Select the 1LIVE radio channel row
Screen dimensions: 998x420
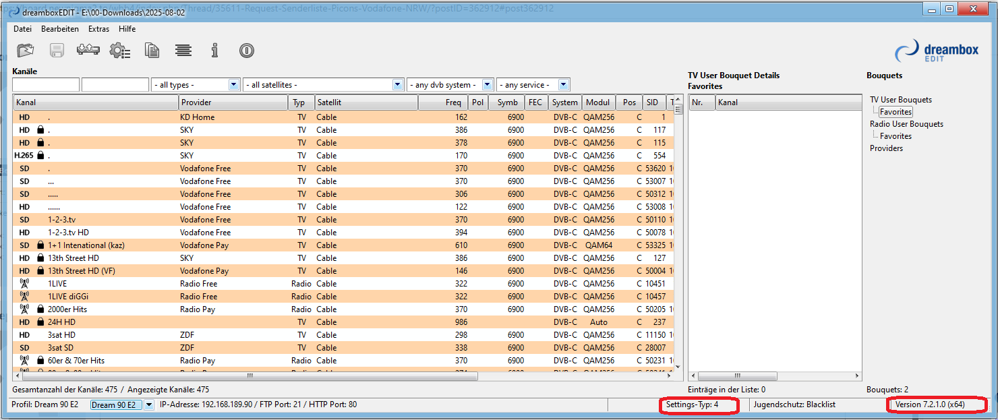point(343,284)
